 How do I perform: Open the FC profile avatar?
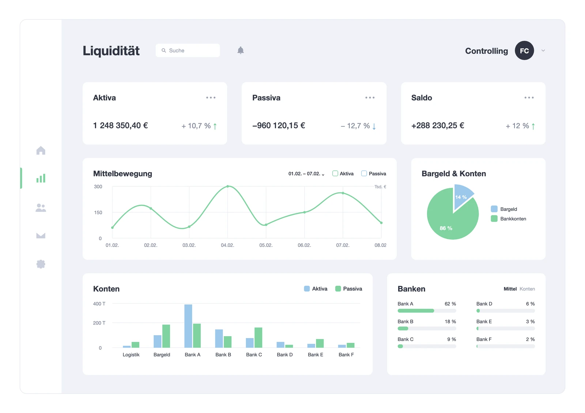pyautogui.click(x=524, y=50)
